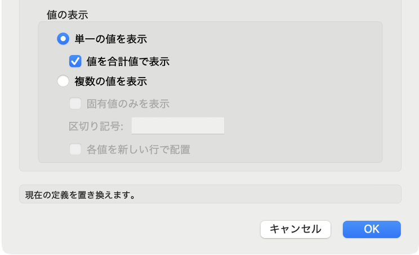Uncheck the 値を合計値で表示 checkbox
419x255 pixels.
point(75,61)
